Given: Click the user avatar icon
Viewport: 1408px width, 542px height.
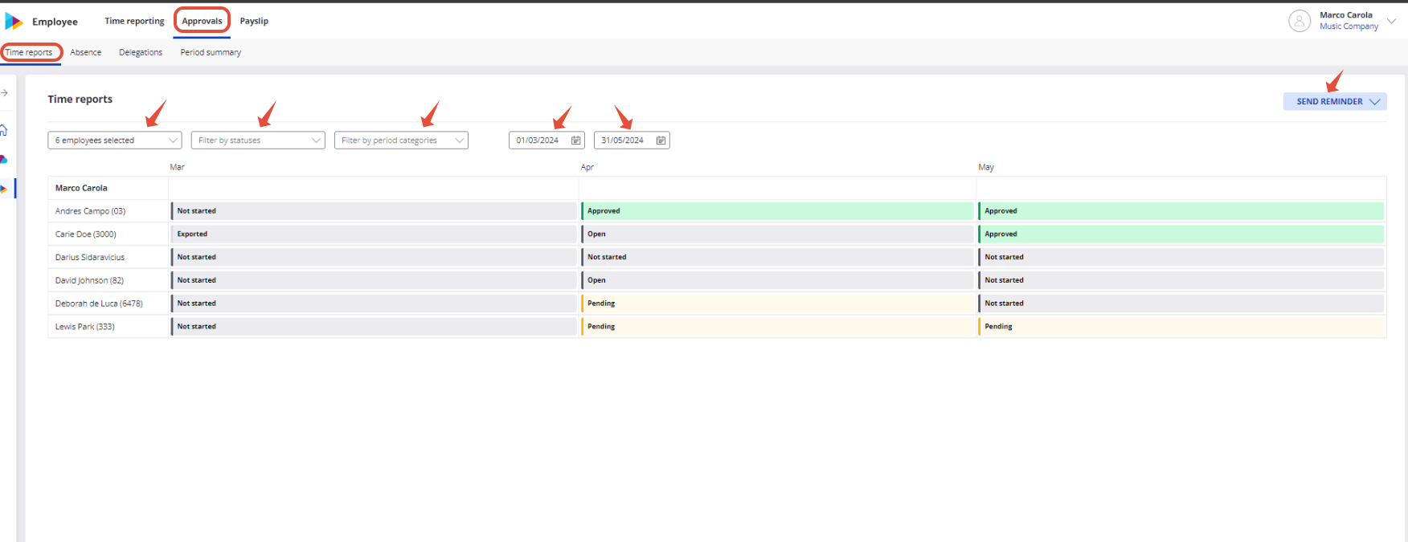Looking at the screenshot, I should pyautogui.click(x=1300, y=21).
